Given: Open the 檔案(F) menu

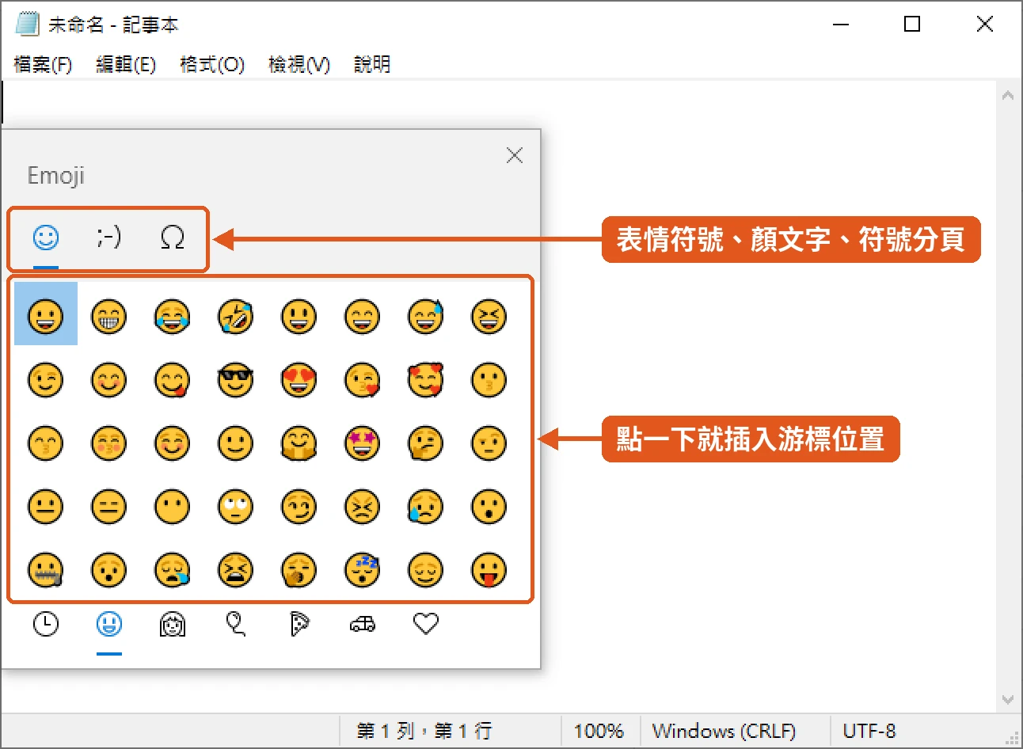Looking at the screenshot, I should (43, 64).
